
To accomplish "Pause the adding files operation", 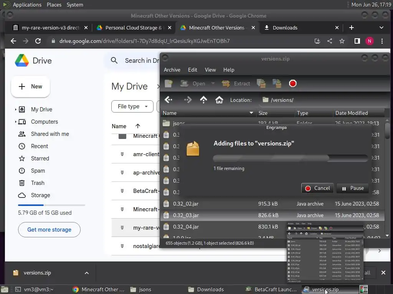I will click(x=353, y=188).
